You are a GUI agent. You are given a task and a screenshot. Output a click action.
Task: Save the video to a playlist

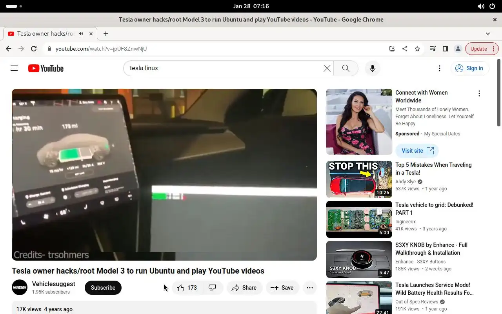tap(282, 288)
